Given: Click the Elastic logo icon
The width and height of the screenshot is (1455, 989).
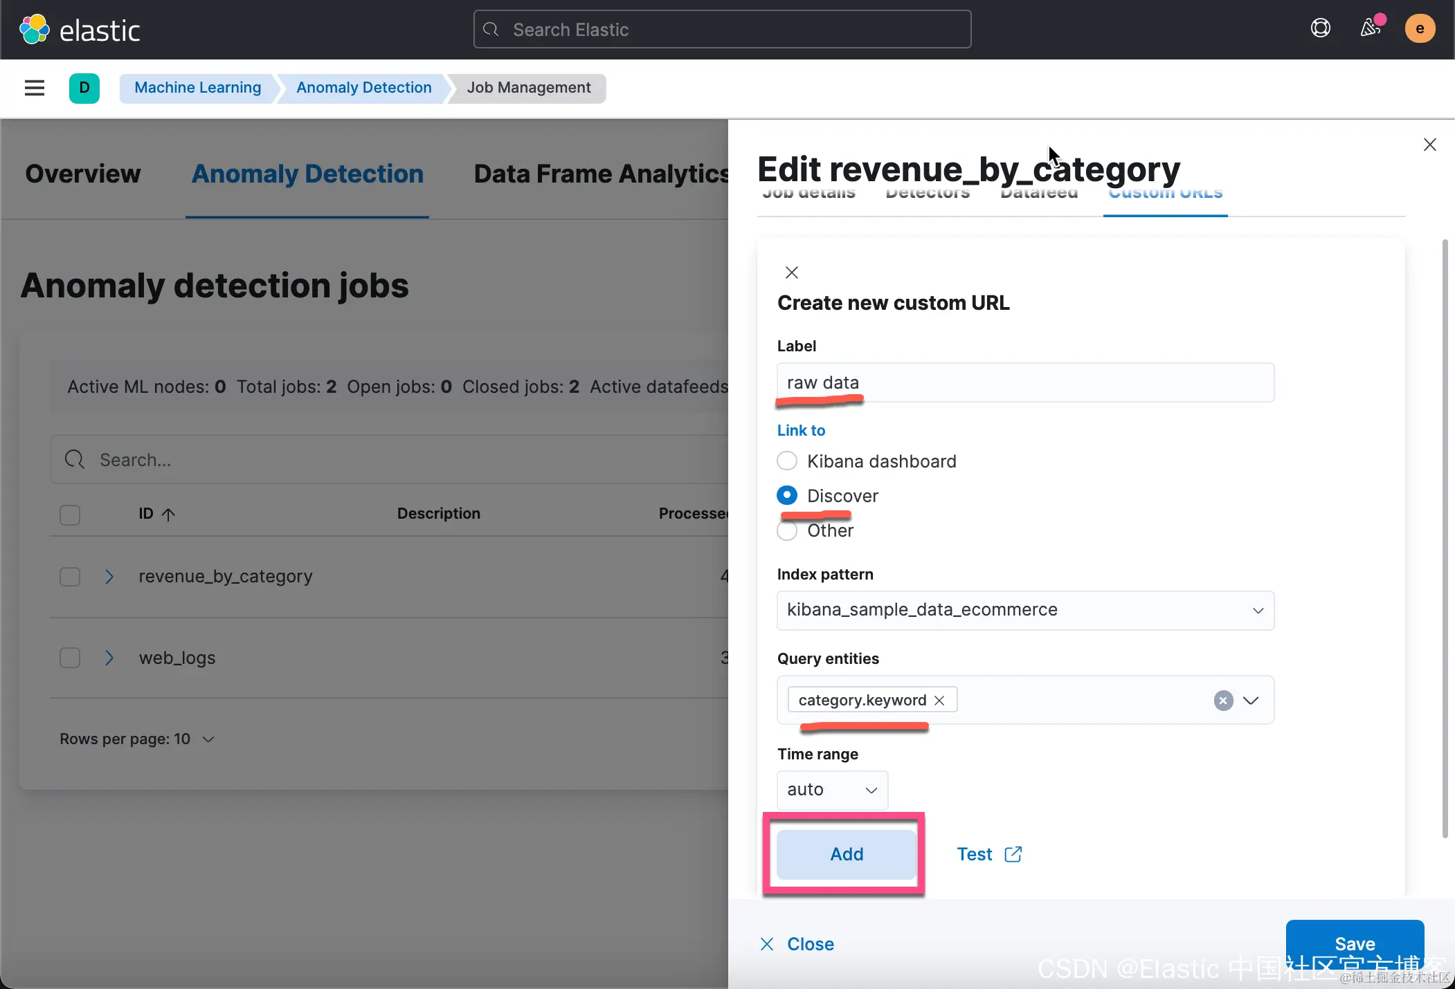Looking at the screenshot, I should 34,30.
